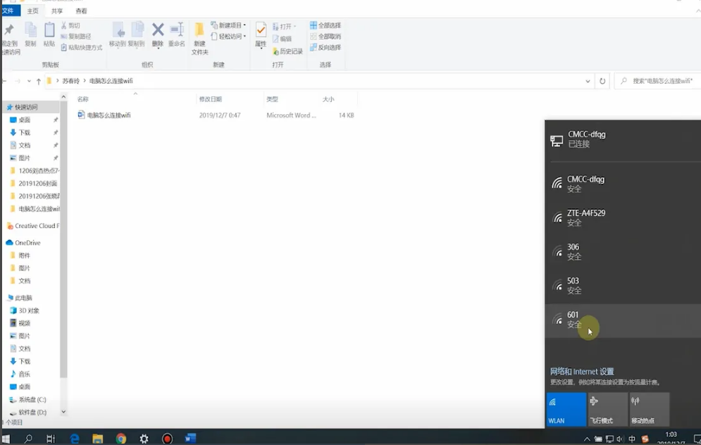This screenshot has height=445, width=701.
Task: Toggle Airplane mode (飞行模式) tile
Action: click(x=607, y=409)
